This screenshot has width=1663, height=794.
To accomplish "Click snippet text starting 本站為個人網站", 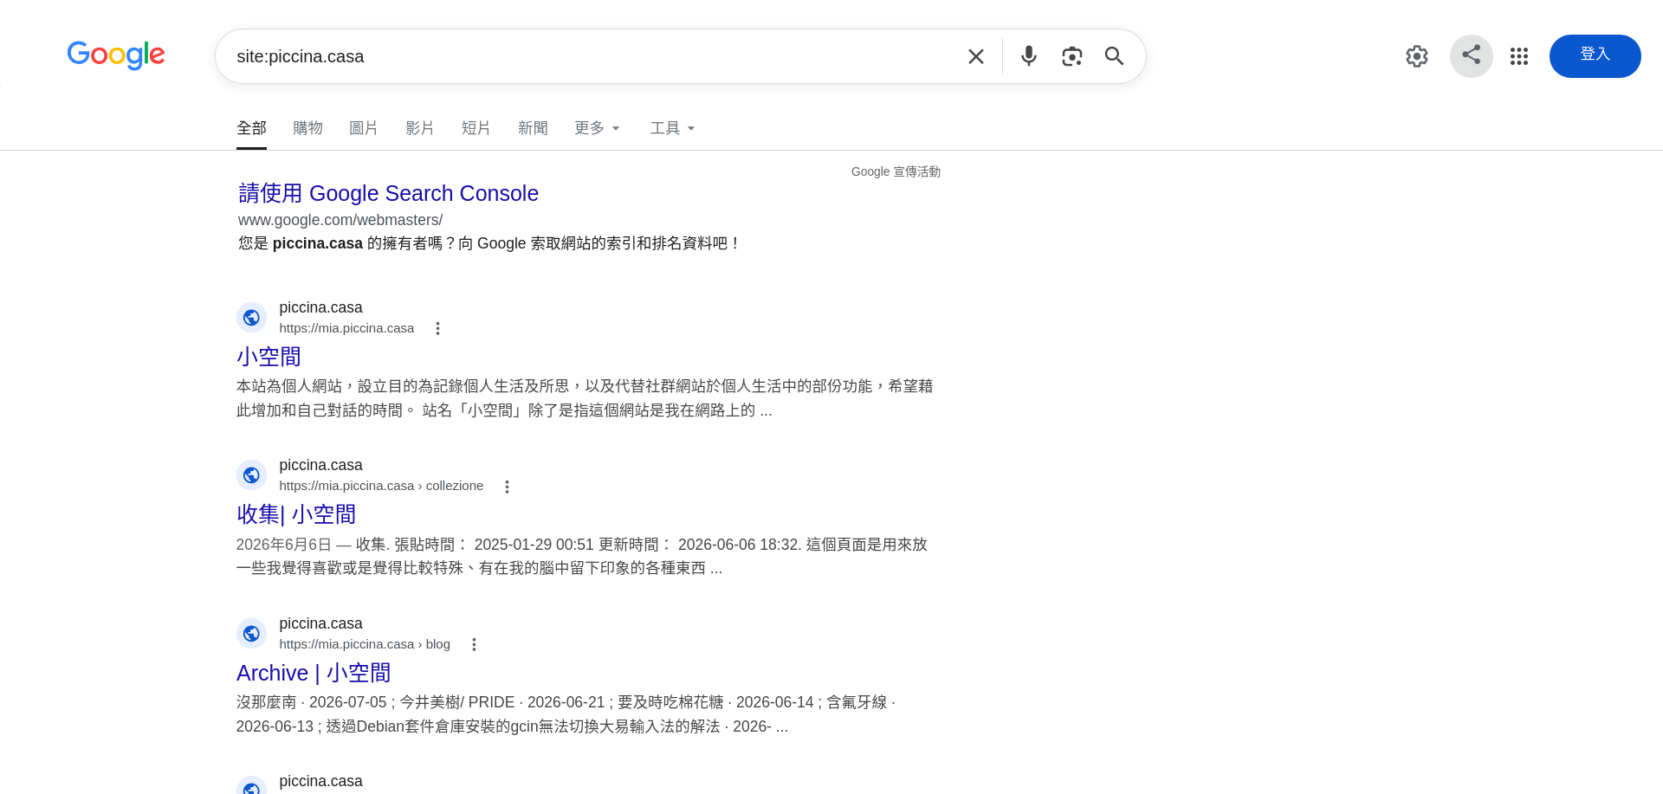I will click(x=585, y=398).
